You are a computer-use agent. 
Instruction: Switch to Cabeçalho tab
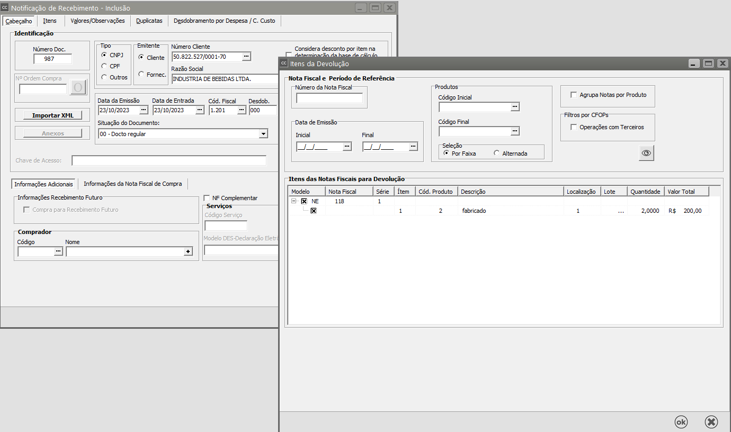(x=19, y=21)
